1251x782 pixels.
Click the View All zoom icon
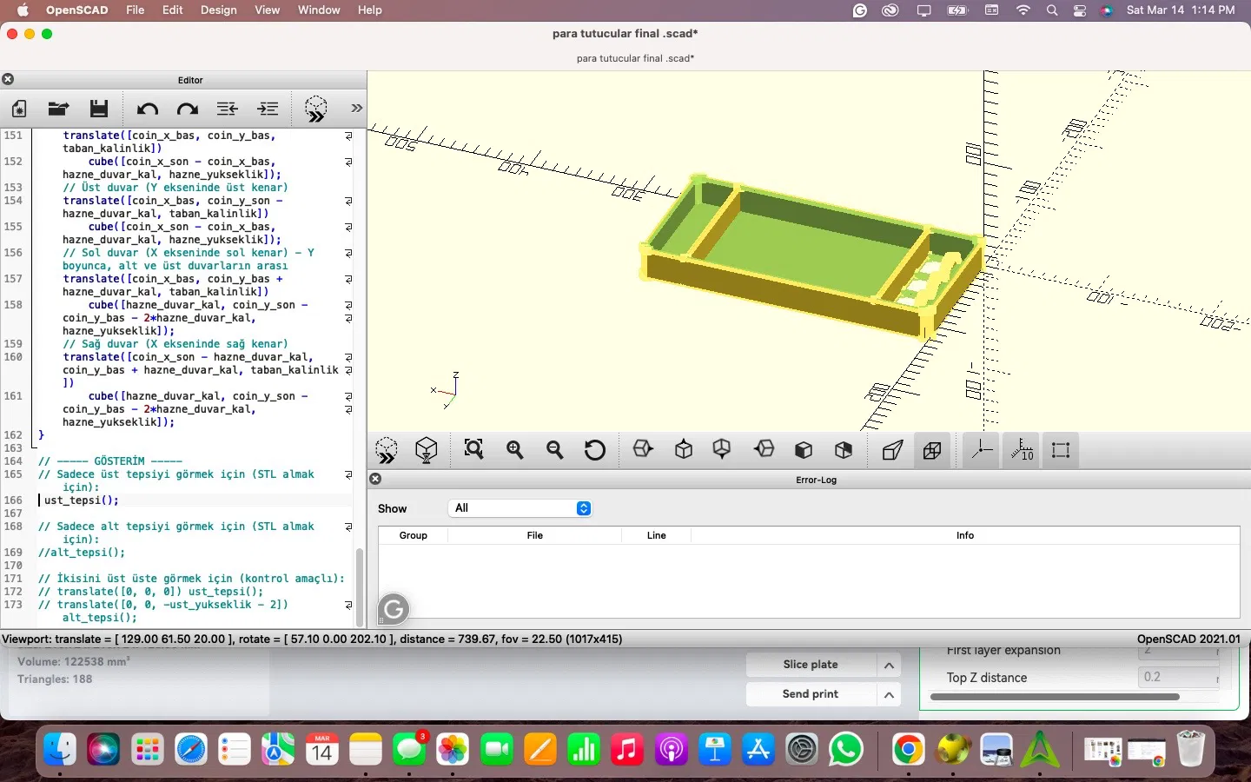[473, 450]
